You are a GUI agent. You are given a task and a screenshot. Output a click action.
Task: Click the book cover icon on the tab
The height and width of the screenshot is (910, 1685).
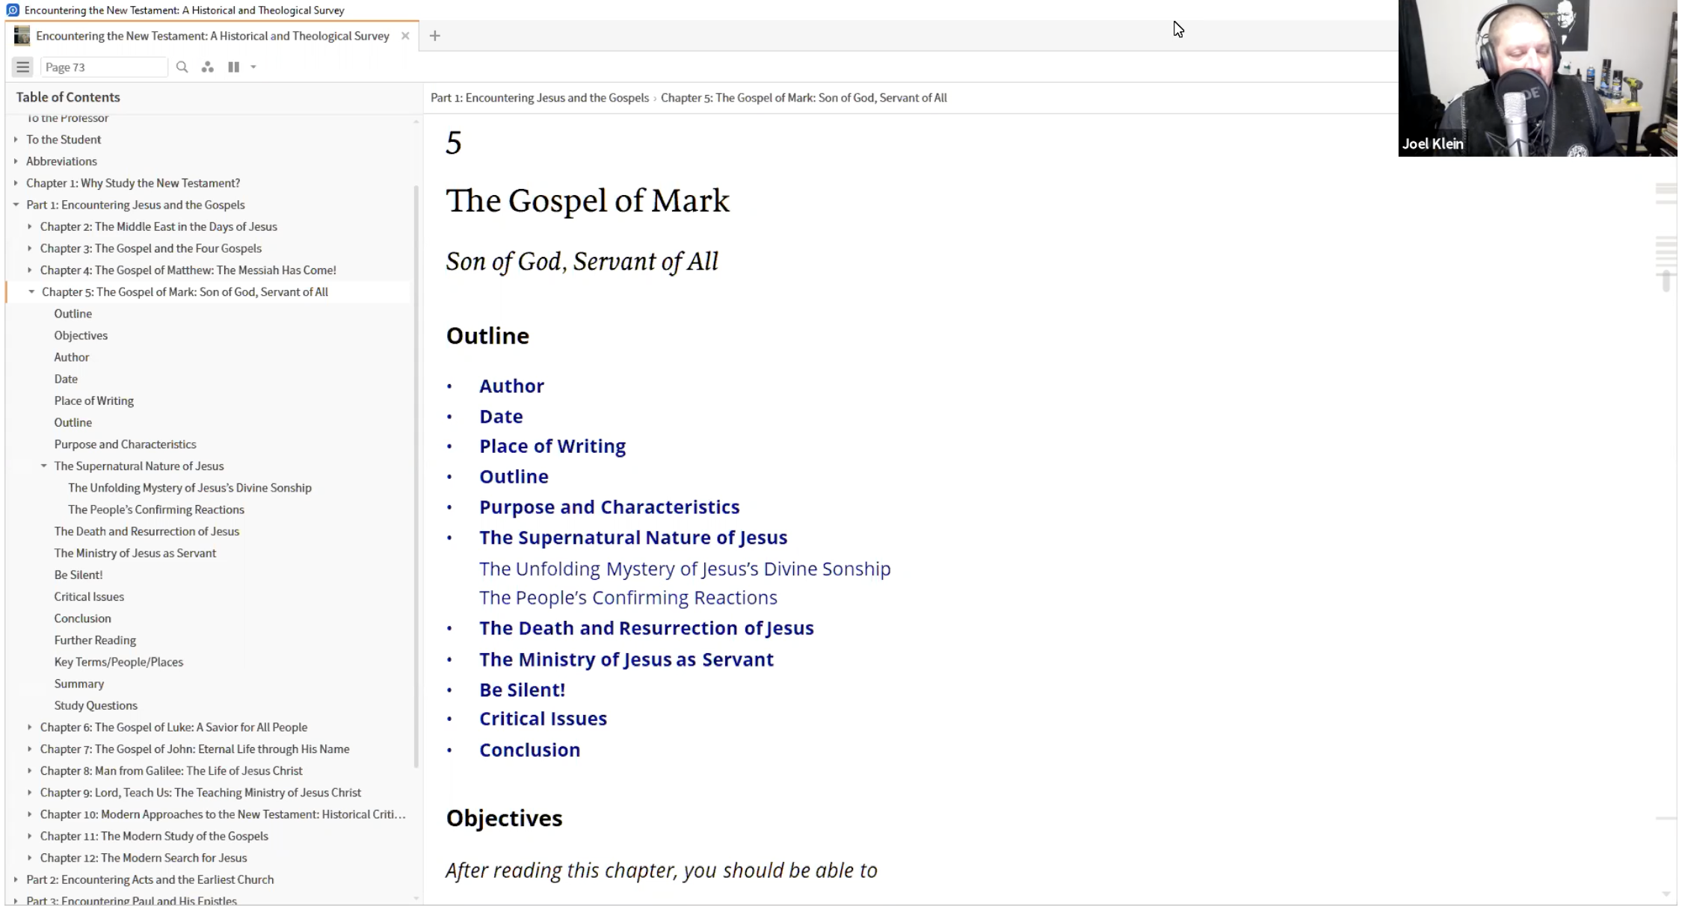(22, 36)
